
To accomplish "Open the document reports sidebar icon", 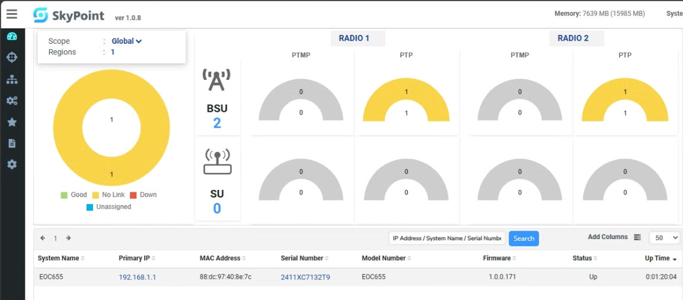I will pyautogui.click(x=12, y=143).
